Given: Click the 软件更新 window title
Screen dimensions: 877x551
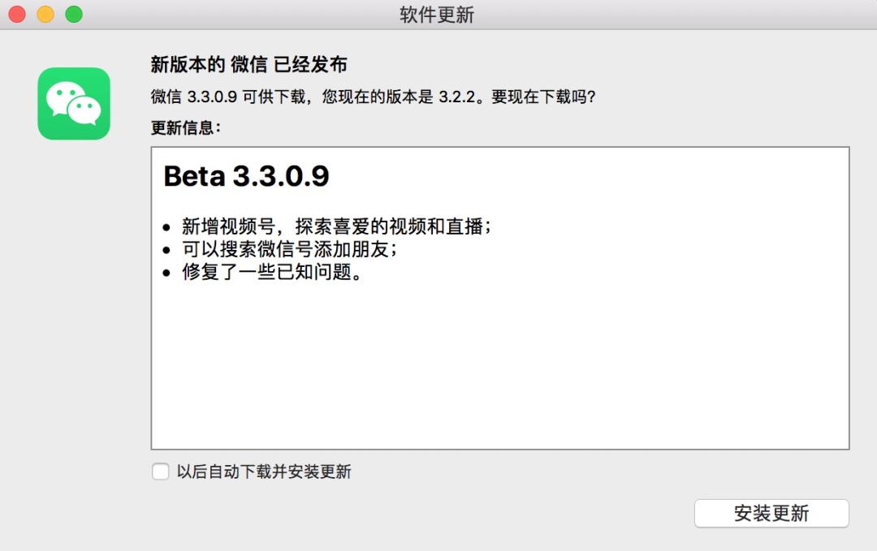Looking at the screenshot, I should (x=437, y=15).
